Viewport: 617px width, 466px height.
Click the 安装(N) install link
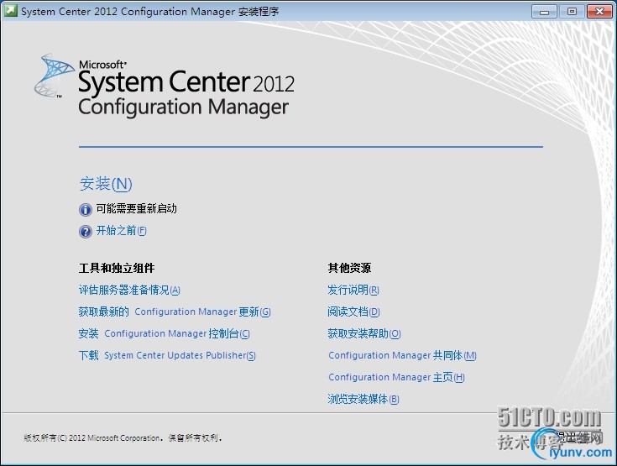tap(106, 184)
